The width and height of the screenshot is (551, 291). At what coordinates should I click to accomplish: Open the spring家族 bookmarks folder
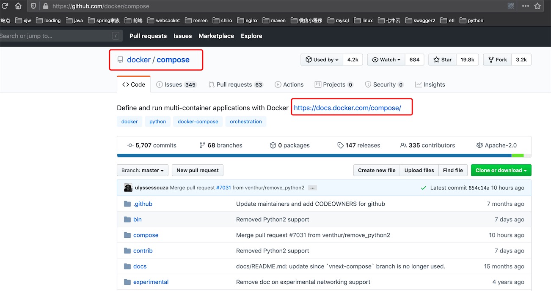coord(104,20)
